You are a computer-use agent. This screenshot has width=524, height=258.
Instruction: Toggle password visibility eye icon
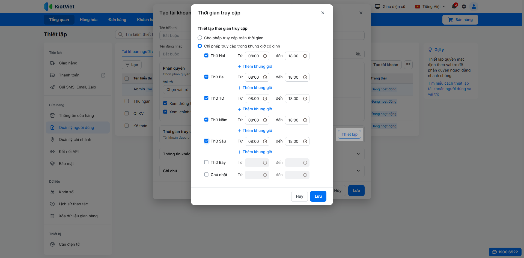(x=358, y=54)
